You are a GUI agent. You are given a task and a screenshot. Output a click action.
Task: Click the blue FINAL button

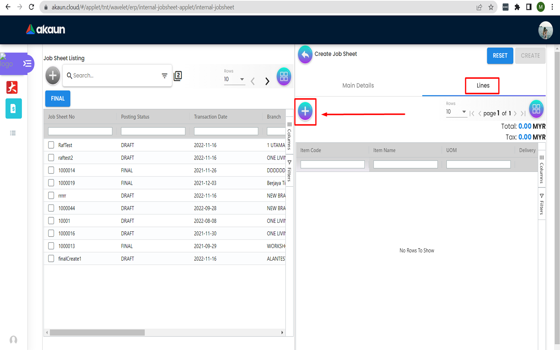tap(58, 99)
